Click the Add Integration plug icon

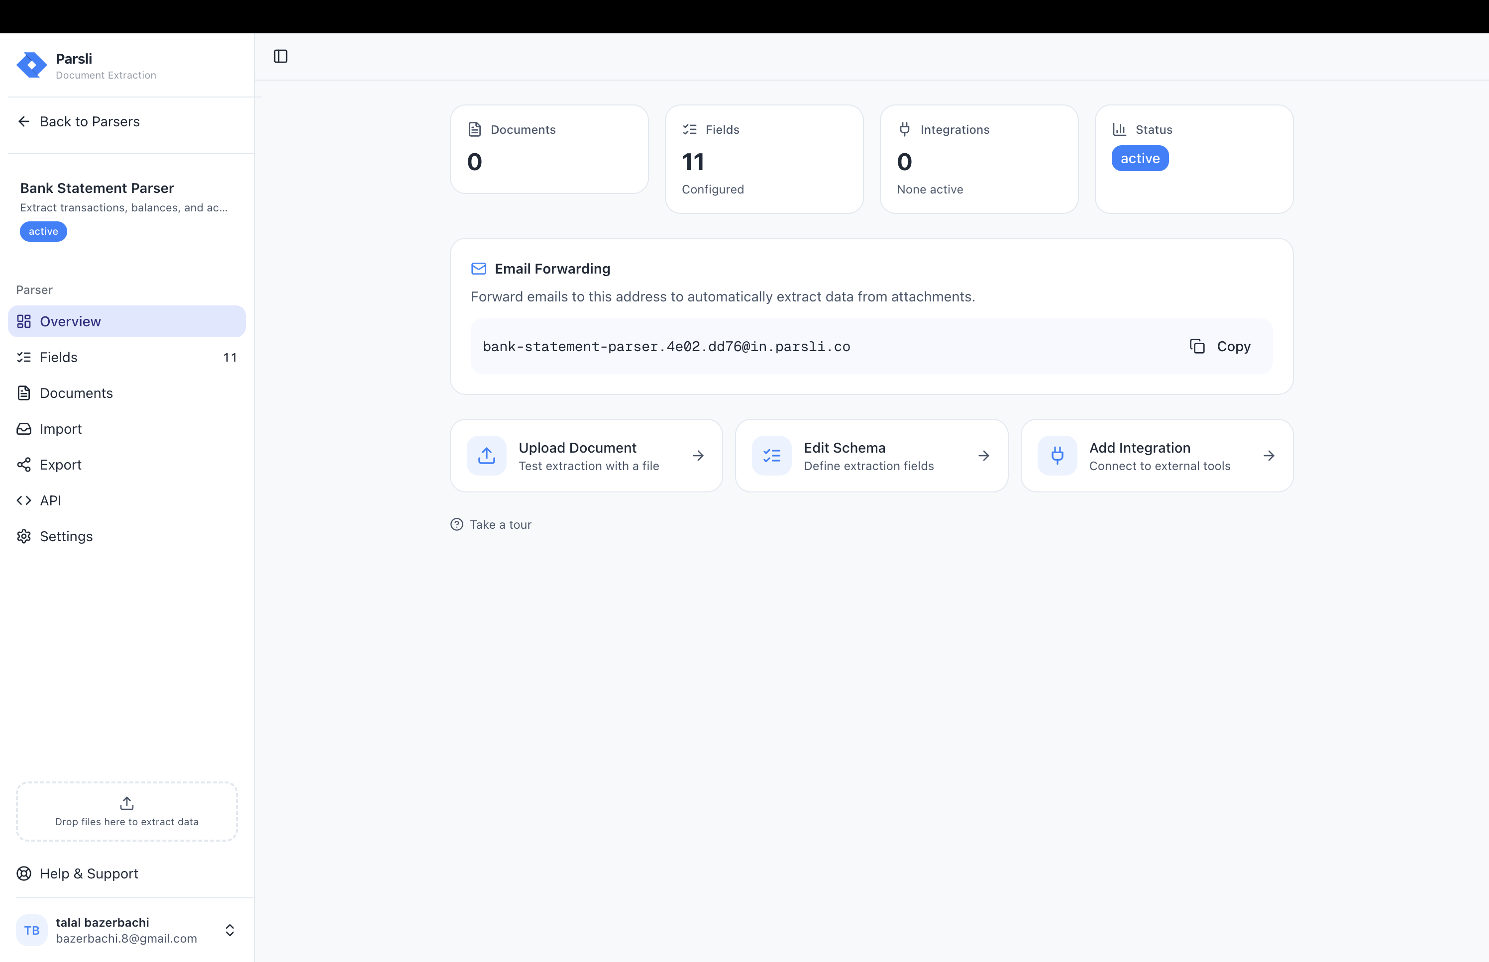click(x=1057, y=456)
